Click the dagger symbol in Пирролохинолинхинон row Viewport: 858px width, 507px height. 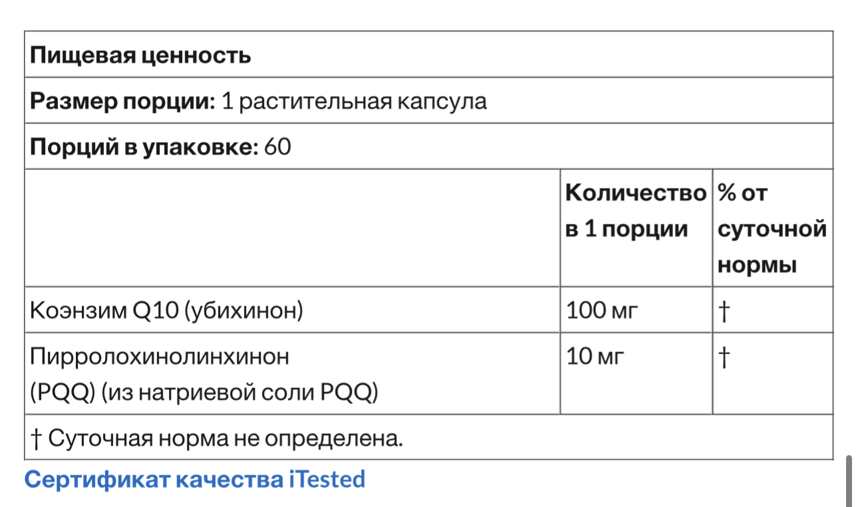[x=725, y=357]
